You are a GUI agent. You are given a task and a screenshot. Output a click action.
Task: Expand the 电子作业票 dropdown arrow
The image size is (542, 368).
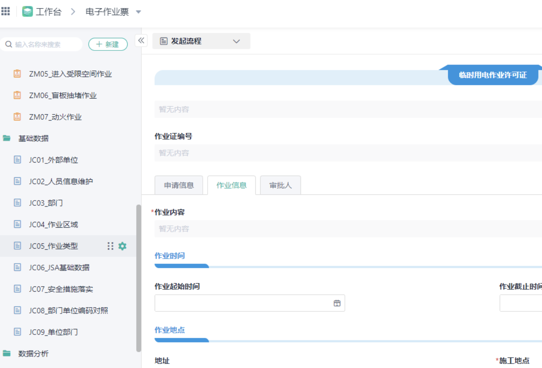(139, 12)
